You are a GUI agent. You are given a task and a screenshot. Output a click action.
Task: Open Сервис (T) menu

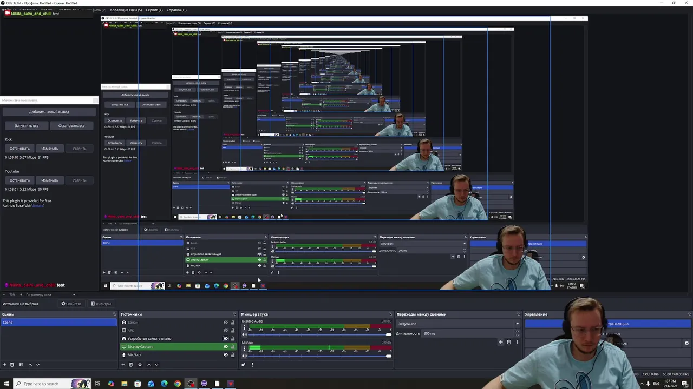[x=154, y=10]
